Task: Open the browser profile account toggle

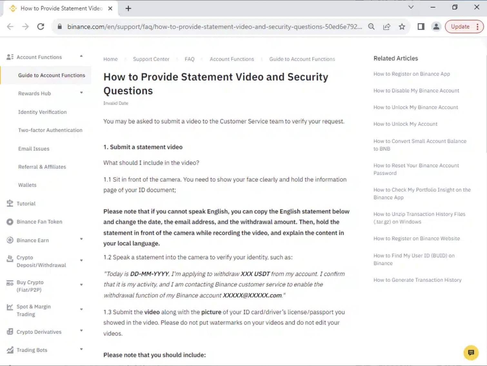Action: 436,27
